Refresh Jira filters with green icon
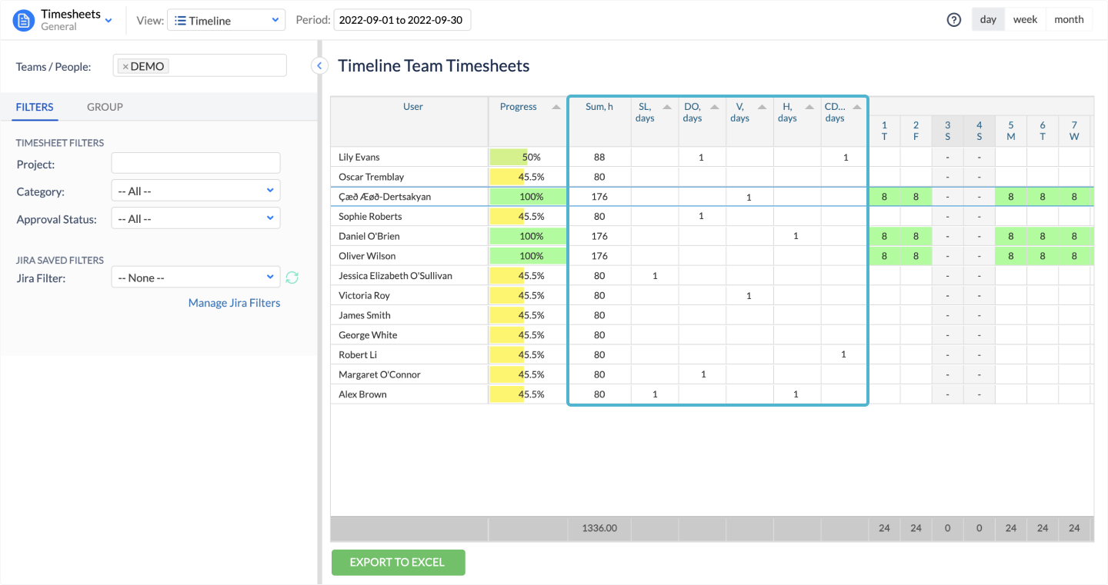The height and width of the screenshot is (585, 1108). point(292,278)
